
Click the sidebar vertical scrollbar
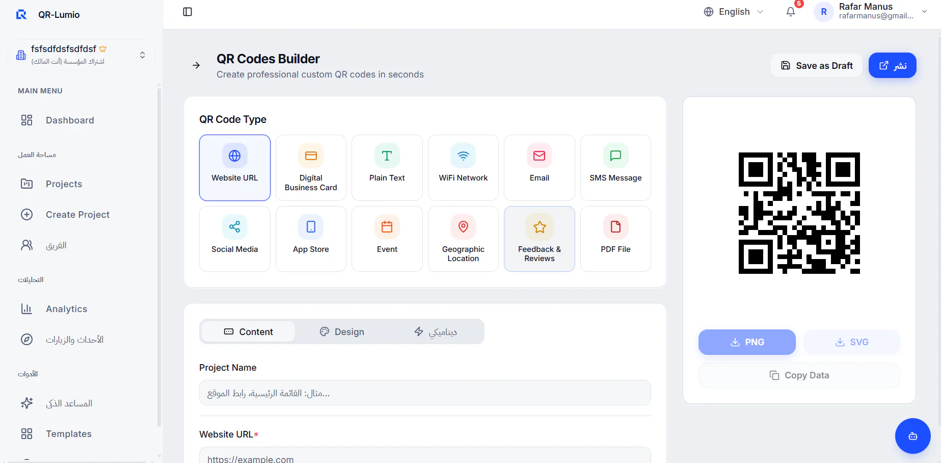(x=159, y=258)
